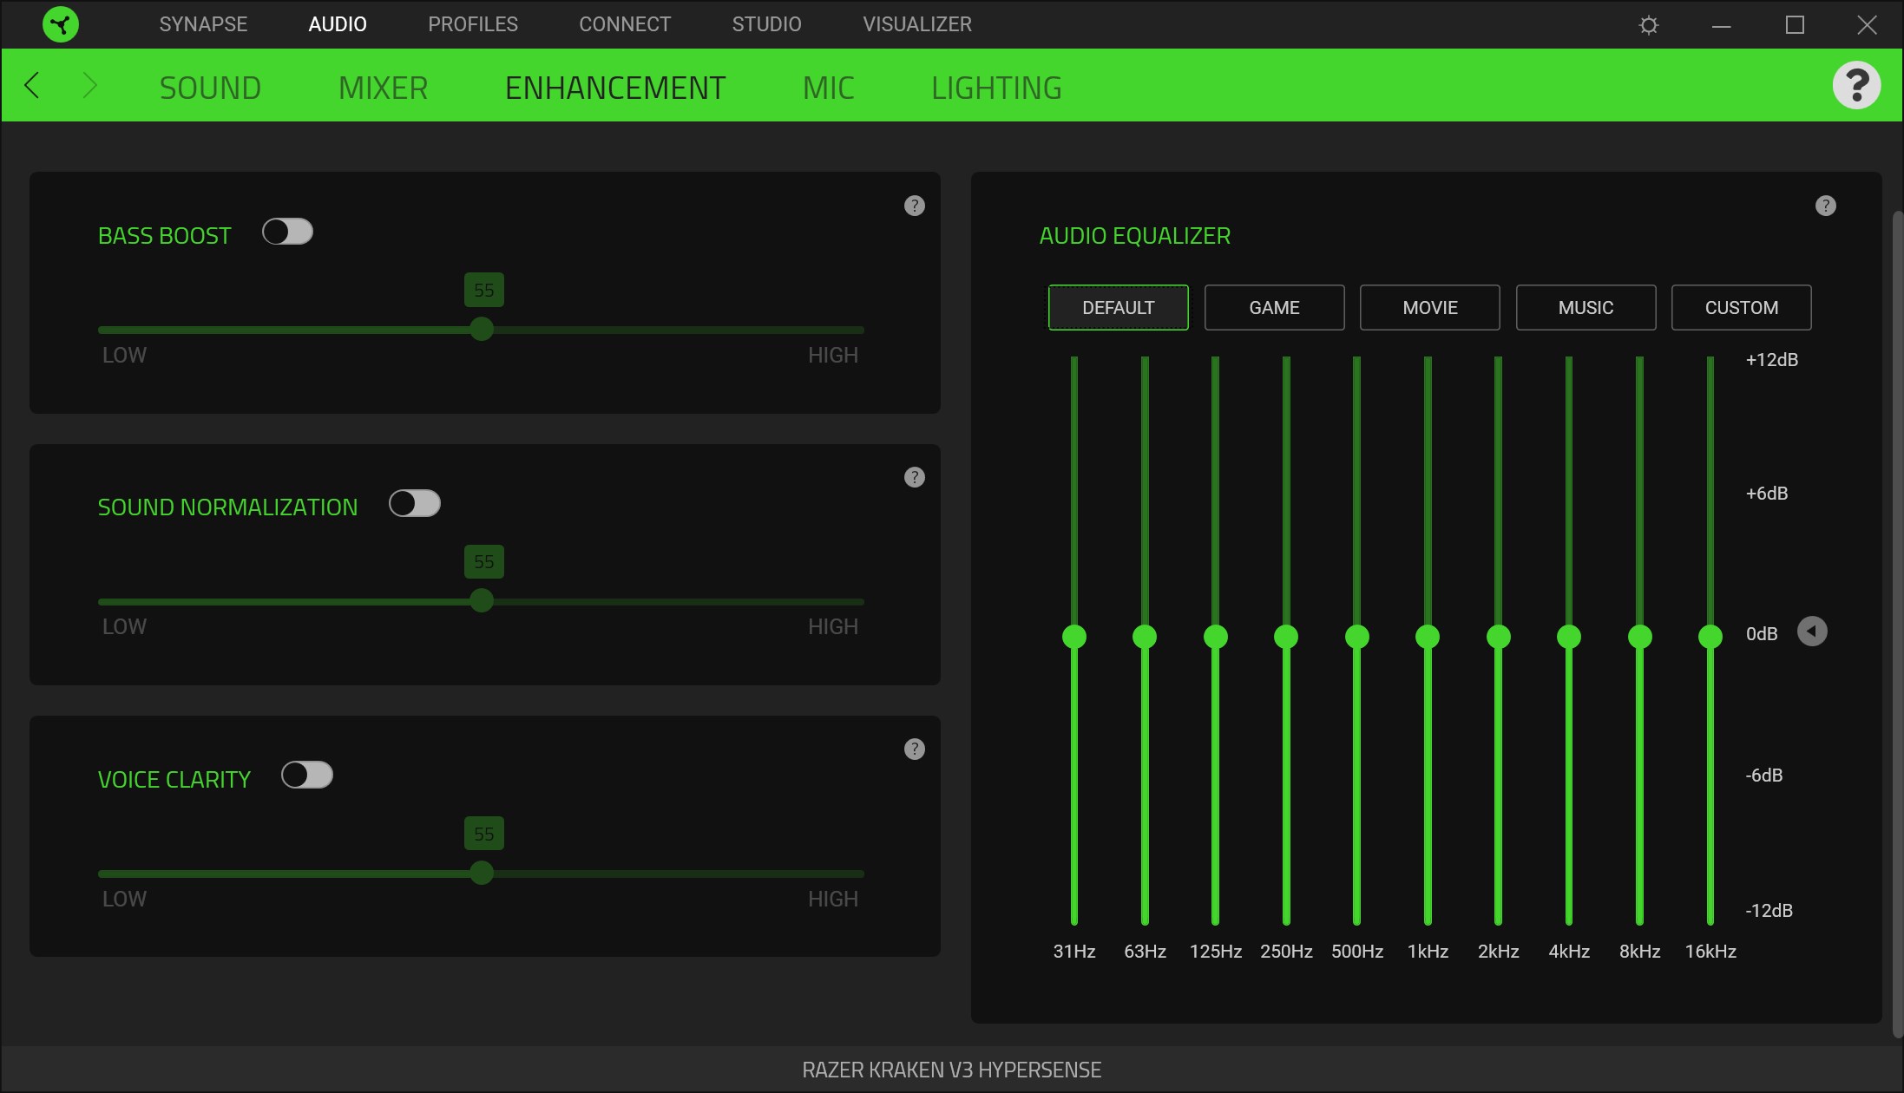Navigate back with left arrow
The height and width of the screenshot is (1093, 1904).
32,86
